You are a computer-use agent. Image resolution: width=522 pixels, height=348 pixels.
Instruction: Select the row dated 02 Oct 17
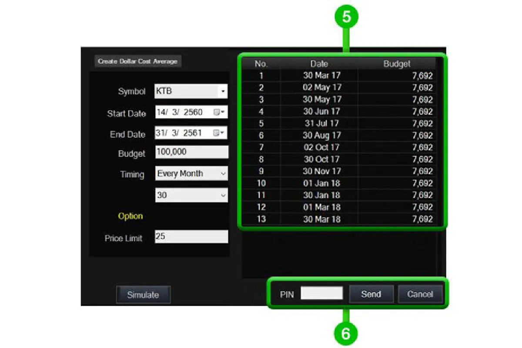tap(339, 147)
